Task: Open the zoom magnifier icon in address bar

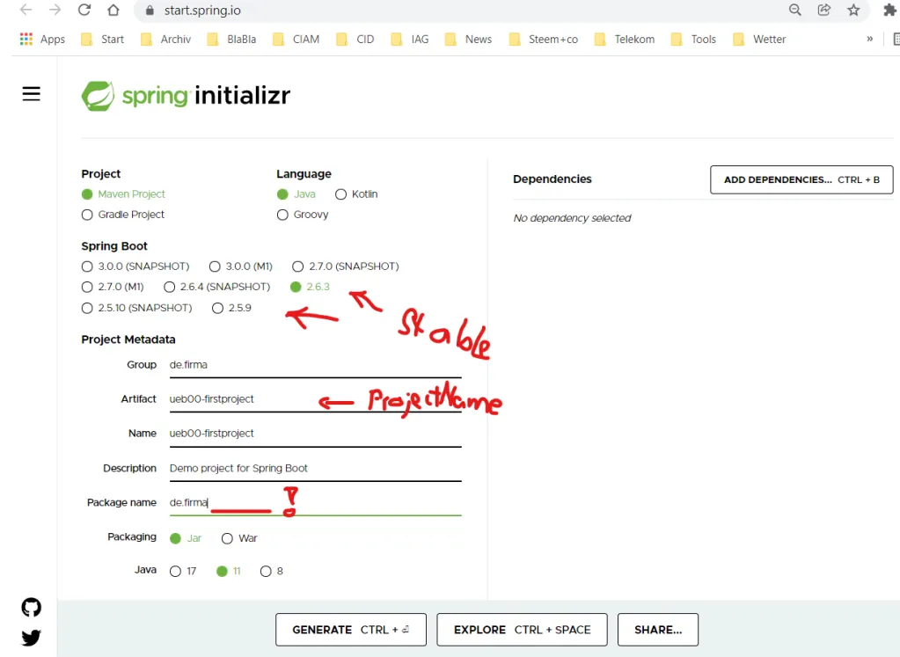Action: tap(795, 10)
